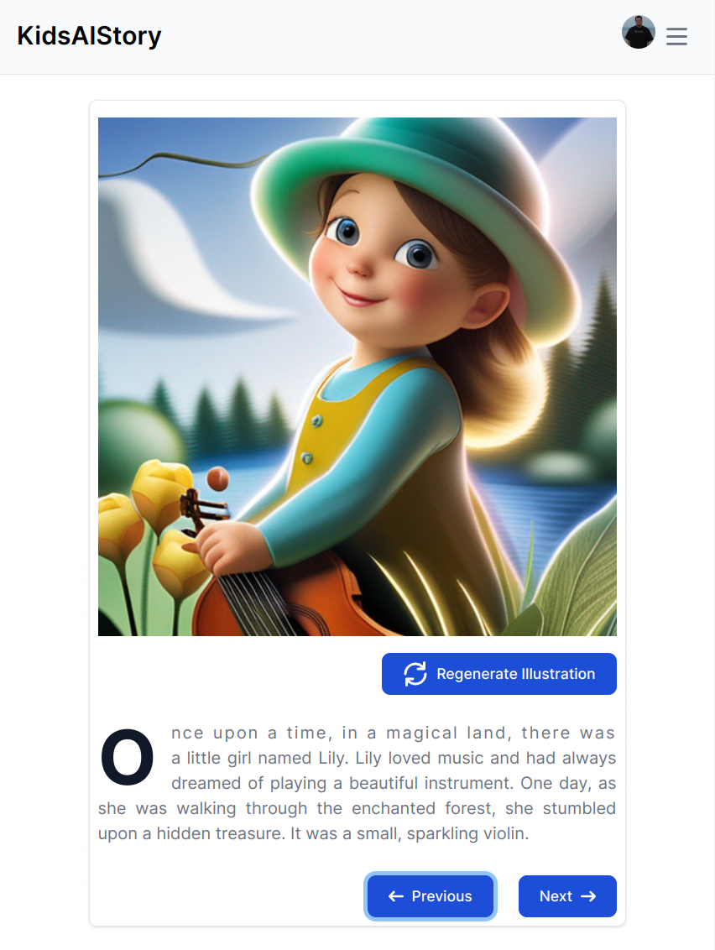The height and width of the screenshot is (950, 715).
Task: Advance to the Next story page
Action: [x=567, y=896]
